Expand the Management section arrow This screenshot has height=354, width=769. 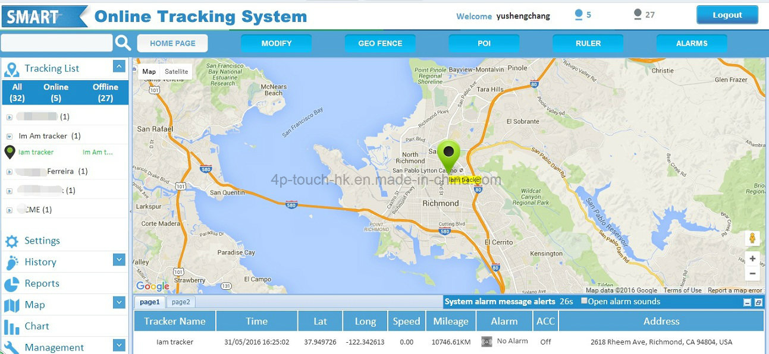[119, 345]
